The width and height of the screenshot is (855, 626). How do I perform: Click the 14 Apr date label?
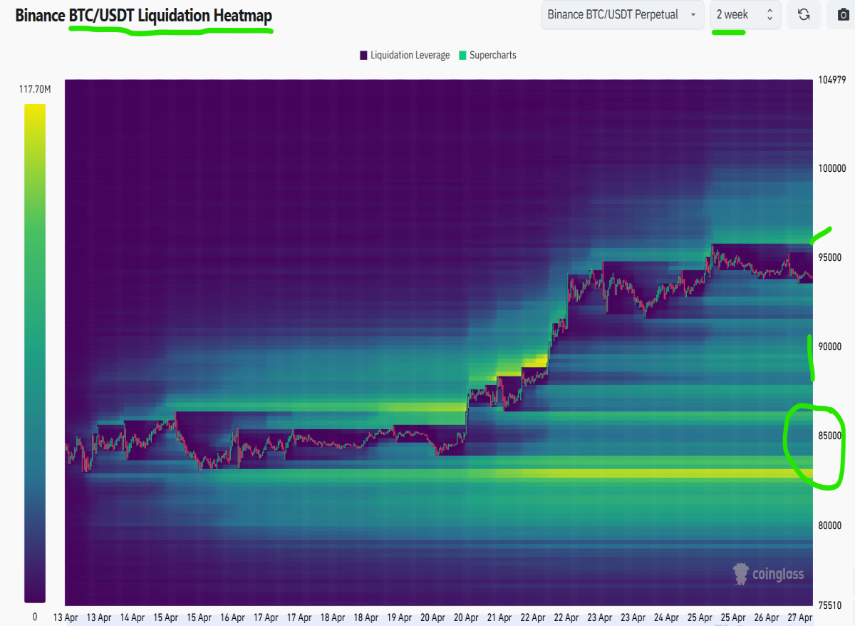coord(133,617)
